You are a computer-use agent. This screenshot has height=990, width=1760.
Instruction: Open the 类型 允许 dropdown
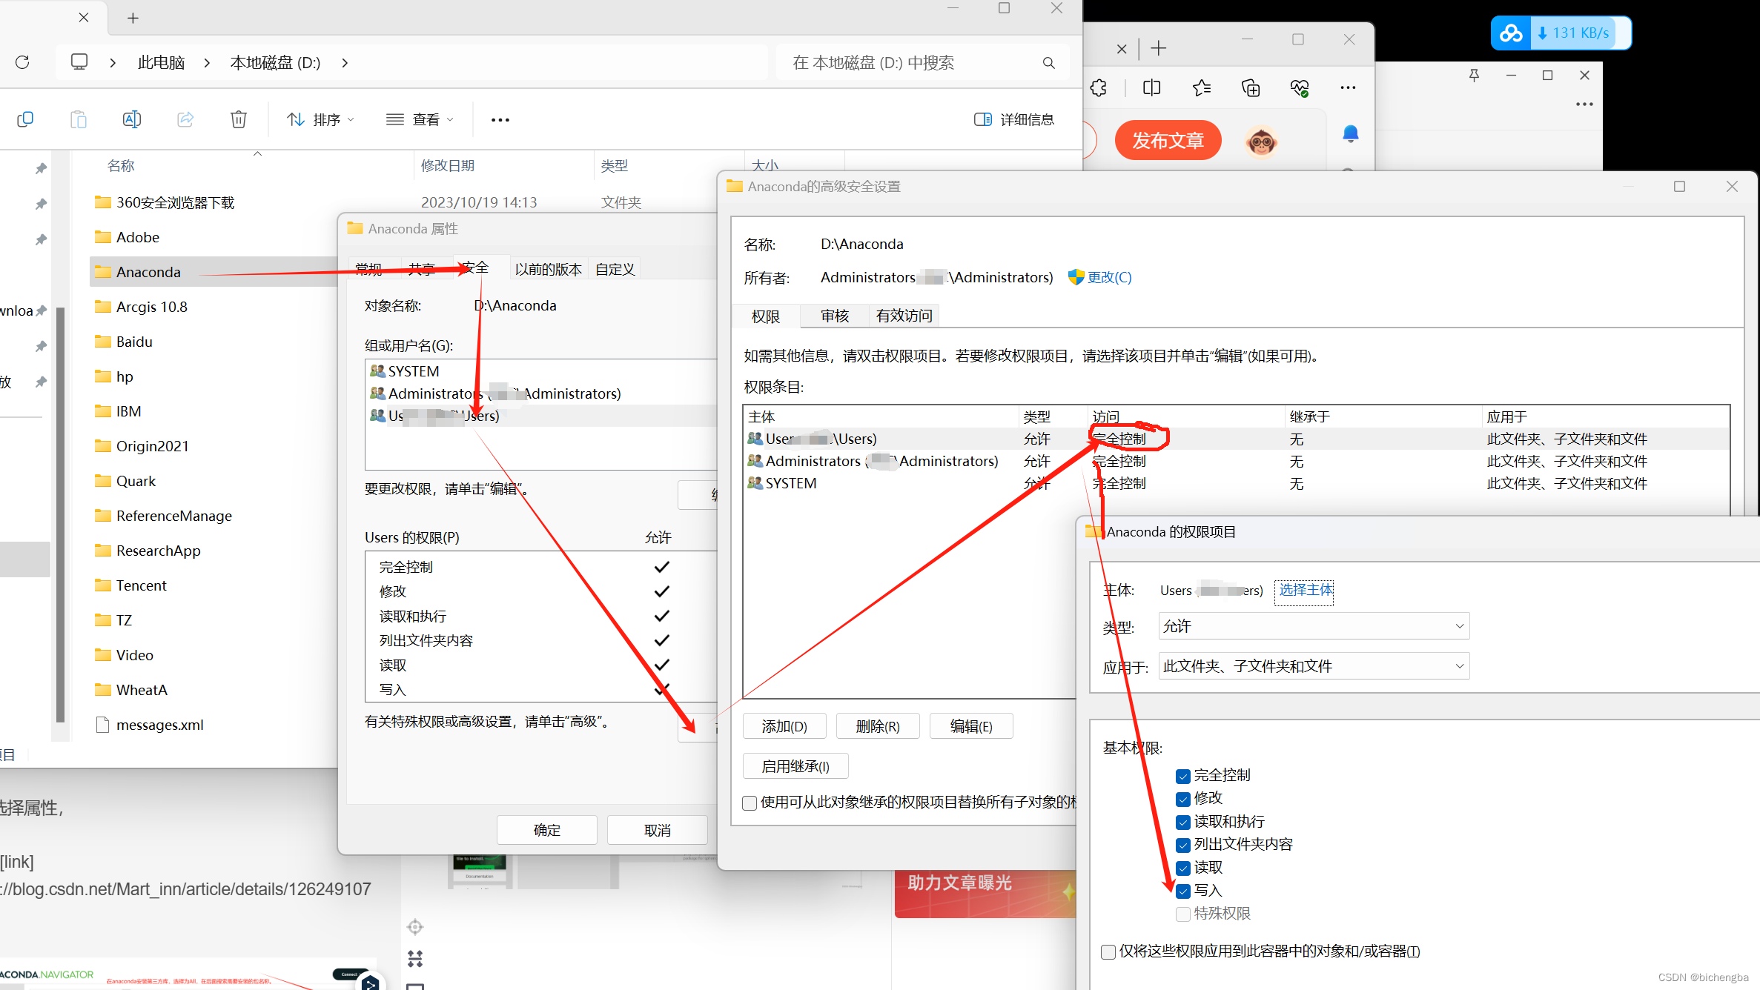[x=1312, y=625]
